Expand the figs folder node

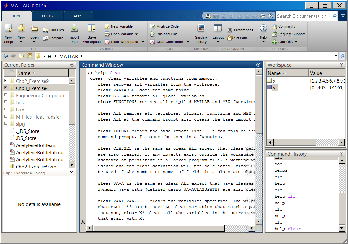click(x=6, y=102)
